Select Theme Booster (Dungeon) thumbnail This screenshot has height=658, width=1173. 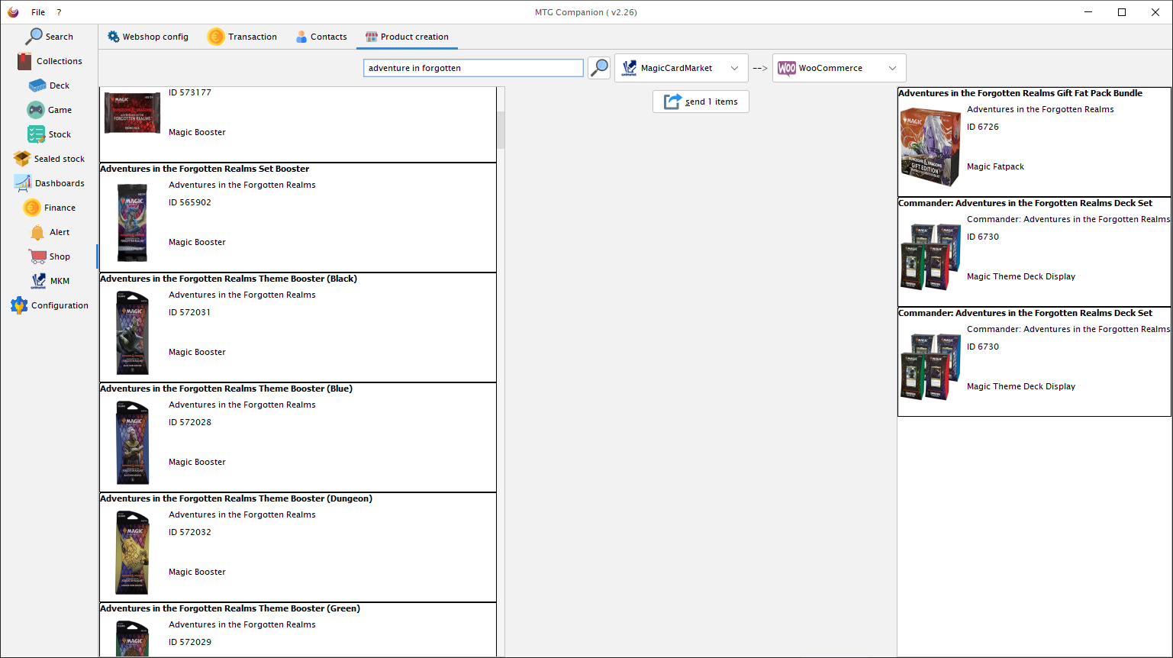[132, 552]
